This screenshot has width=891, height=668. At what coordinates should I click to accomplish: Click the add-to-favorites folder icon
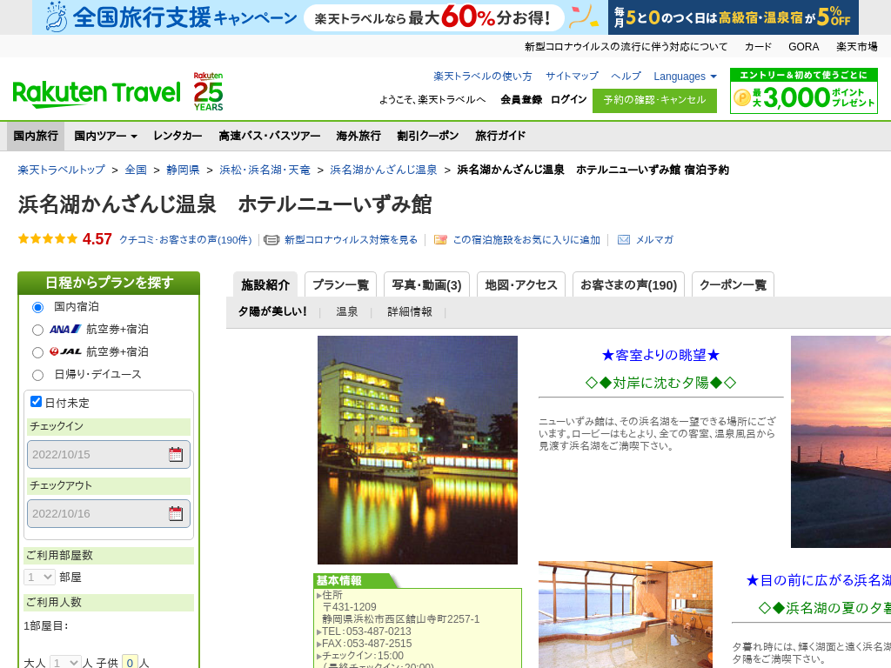[x=440, y=240]
